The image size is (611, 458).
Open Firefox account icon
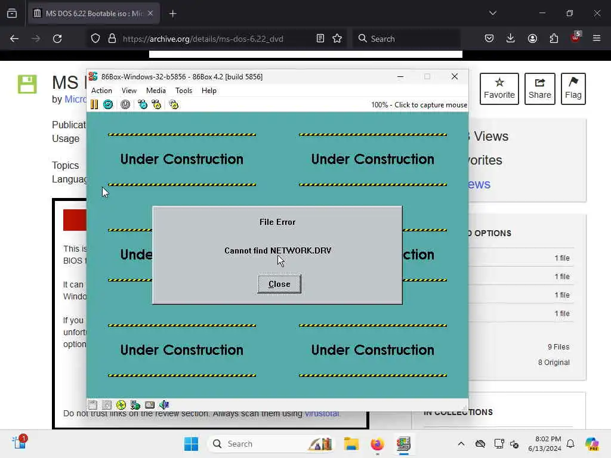coord(532,38)
